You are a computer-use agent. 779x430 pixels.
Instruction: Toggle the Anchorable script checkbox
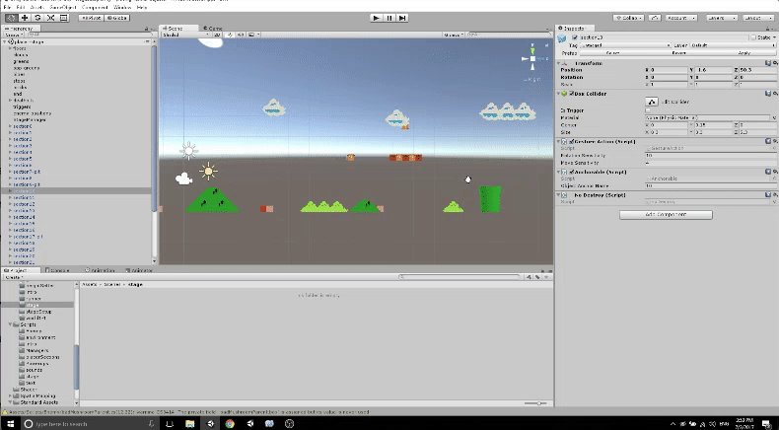[x=571, y=172]
